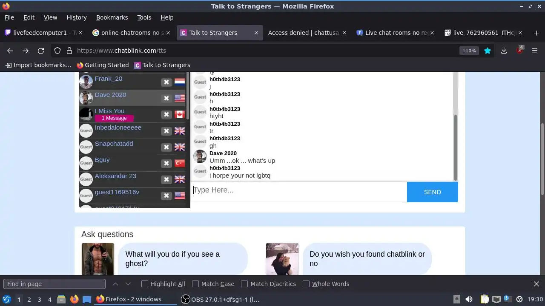Viewport: 545px width, 306px height.
Task: Open the Inbedaloneeeee chat
Action: [x=118, y=127]
